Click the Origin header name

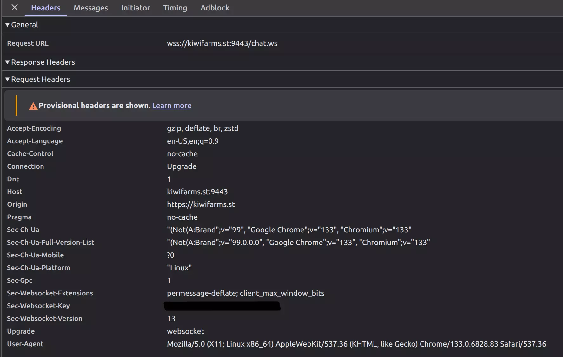pyautogui.click(x=17, y=204)
